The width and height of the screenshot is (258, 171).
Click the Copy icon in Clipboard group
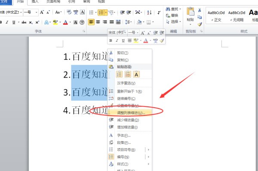200,17
